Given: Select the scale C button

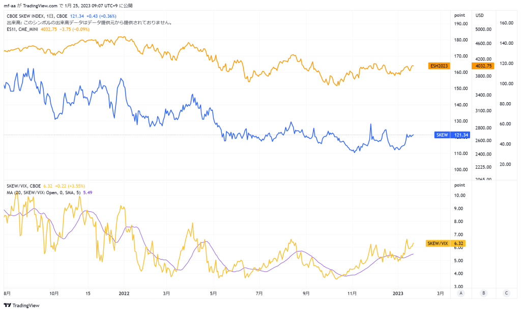Looking at the screenshot, I should tap(506, 293).
